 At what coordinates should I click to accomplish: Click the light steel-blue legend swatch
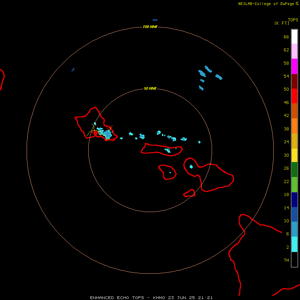294,229
